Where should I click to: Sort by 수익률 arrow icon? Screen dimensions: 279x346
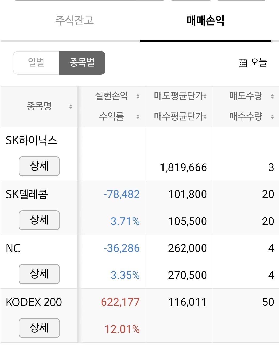coord(138,117)
